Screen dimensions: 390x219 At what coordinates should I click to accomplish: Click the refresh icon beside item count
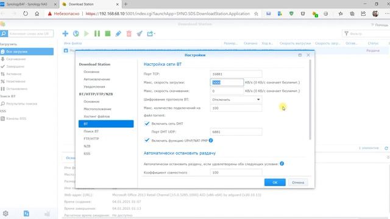pyautogui.click(x=386, y=148)
